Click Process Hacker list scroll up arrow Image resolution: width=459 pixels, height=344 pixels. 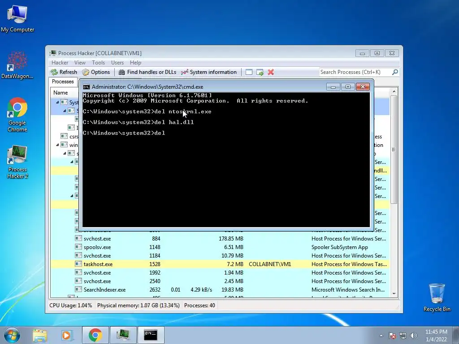click(x=394, y=91)
